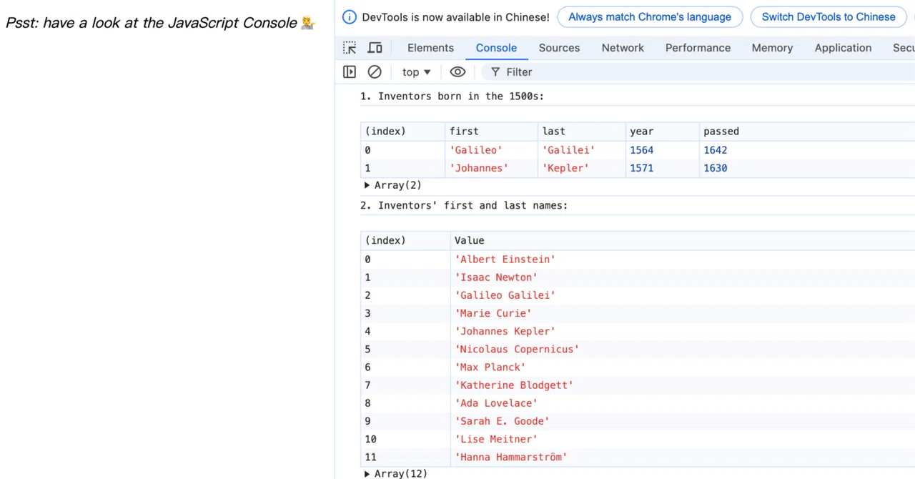Click the DevTools info notification icon
This screenshot has width=915, height=479.
coord(350,17)
